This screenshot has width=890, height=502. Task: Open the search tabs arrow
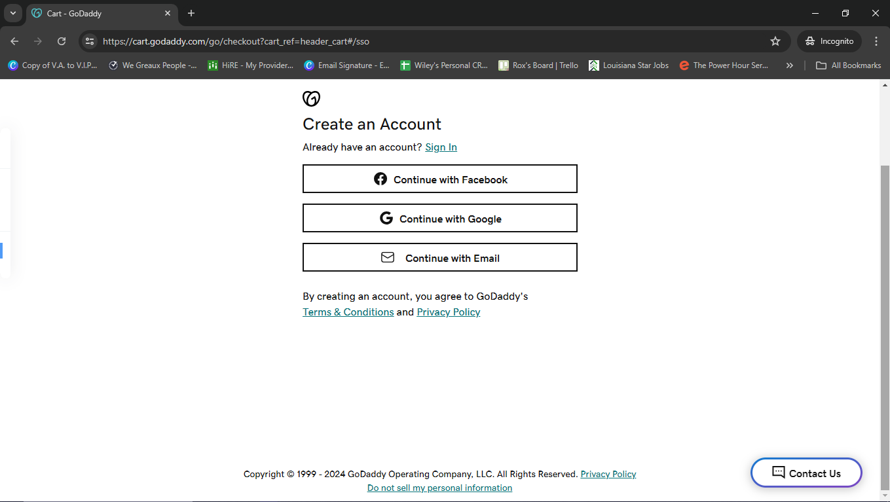[13, 13]
